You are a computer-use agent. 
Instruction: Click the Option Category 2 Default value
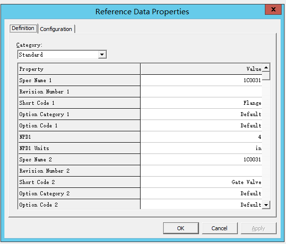coord(201,194)
